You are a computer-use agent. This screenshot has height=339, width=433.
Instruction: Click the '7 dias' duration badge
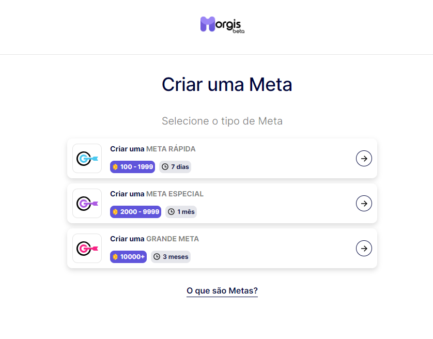click(175, 167)
